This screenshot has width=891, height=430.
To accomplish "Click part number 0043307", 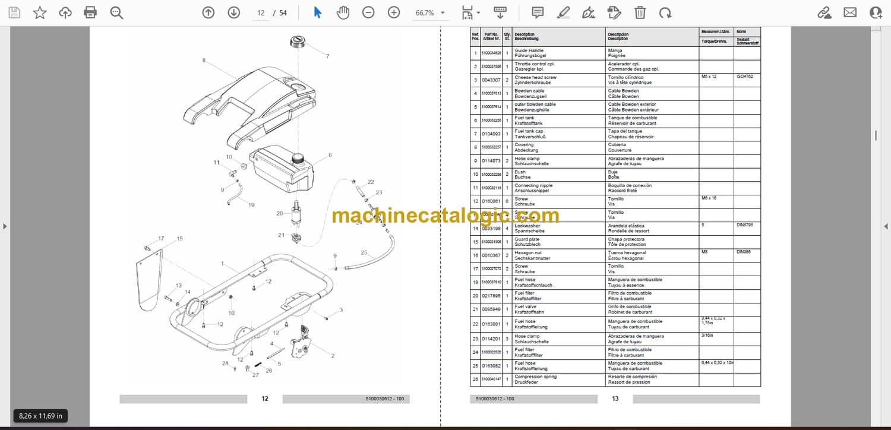I will [491, 80].
